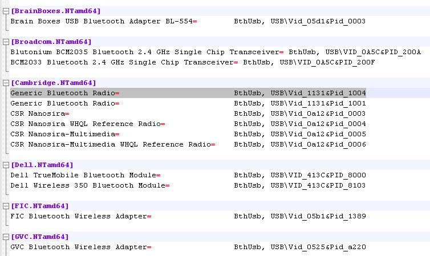Viewport: 430px width, 256px height.
Task: Click the [FIC.NTamd64] section header text
Action: [x=40, y=206]
